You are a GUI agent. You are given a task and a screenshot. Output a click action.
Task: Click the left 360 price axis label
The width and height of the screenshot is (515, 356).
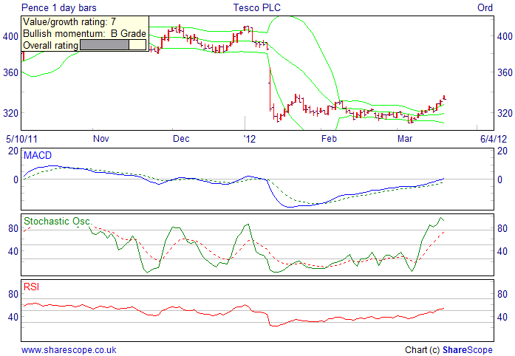(10, 72)
